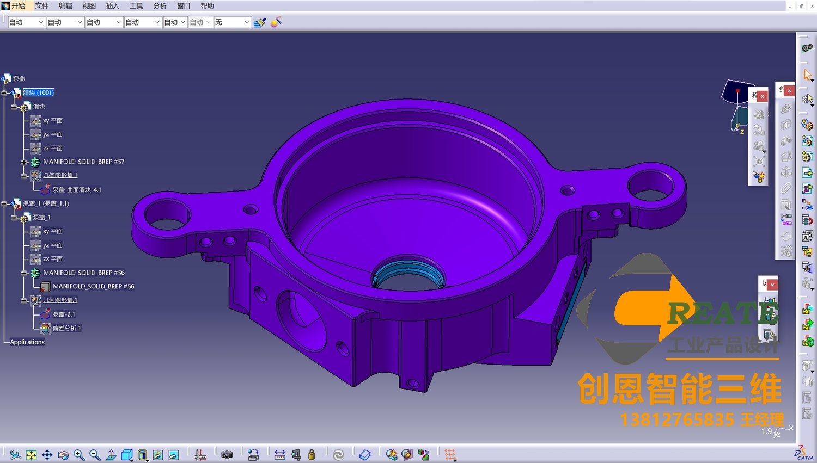Select 偏差分析.1 in the tree
Image resolution: width=817 pixels, height=463 pixels.
tap(66, 328)
